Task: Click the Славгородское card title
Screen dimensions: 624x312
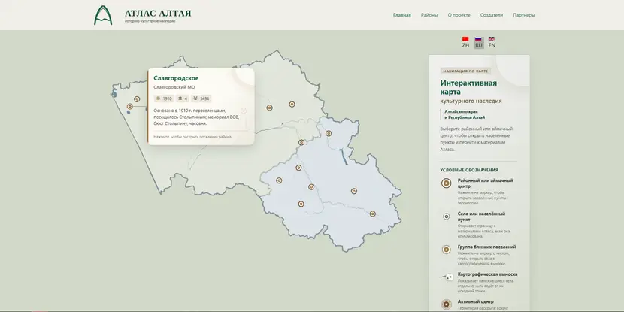Action: coord(176,78)
